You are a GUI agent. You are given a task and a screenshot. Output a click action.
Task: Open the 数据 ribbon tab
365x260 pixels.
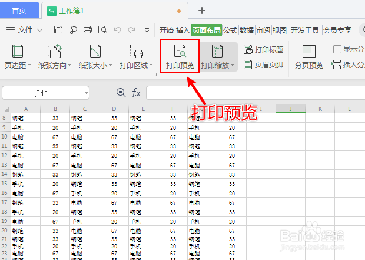click(247, 30)
